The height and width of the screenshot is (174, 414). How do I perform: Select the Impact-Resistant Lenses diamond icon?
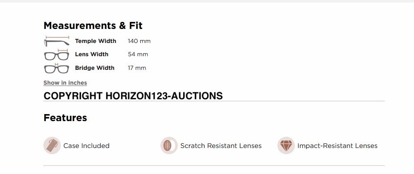[286, 145]
